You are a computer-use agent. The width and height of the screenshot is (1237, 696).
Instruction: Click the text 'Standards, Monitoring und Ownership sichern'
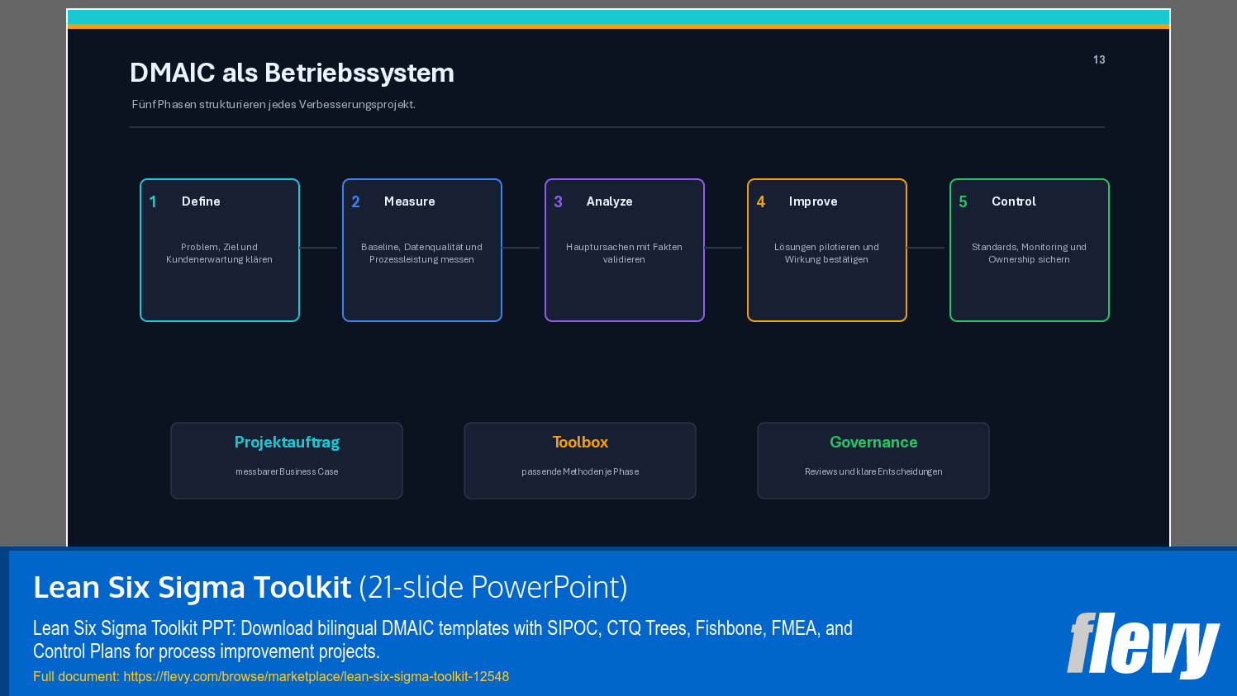tap(1029, 253)
